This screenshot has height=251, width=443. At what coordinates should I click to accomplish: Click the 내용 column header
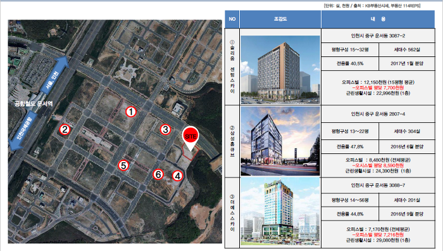378,19
